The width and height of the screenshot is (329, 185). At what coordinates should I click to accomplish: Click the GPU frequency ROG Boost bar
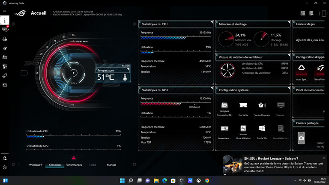pos(176,104)
